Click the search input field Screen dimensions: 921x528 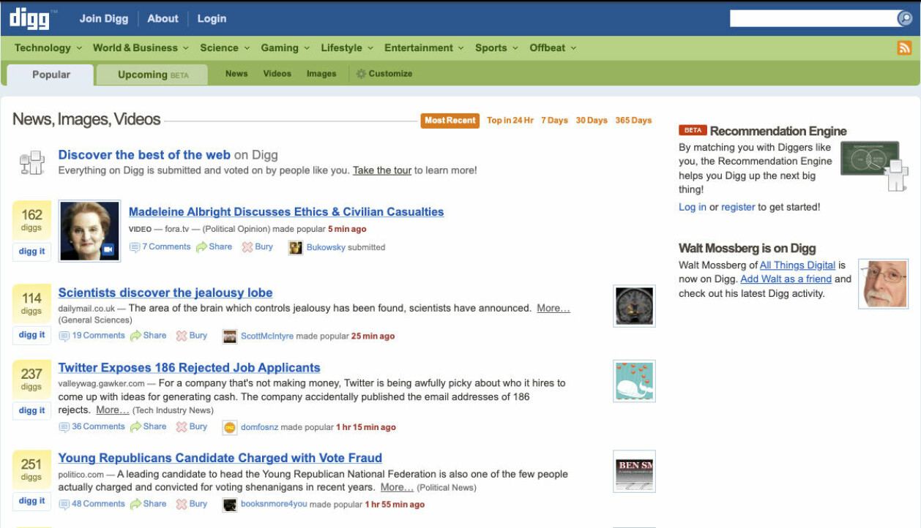point(813,18)
